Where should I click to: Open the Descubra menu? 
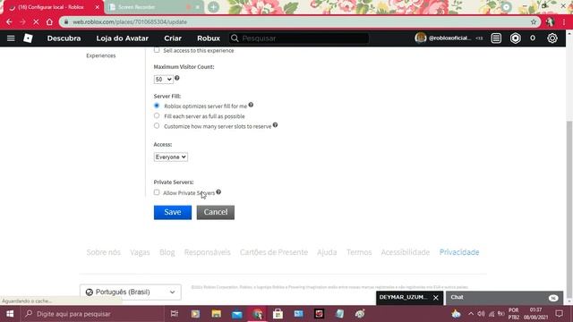[64, 38]
